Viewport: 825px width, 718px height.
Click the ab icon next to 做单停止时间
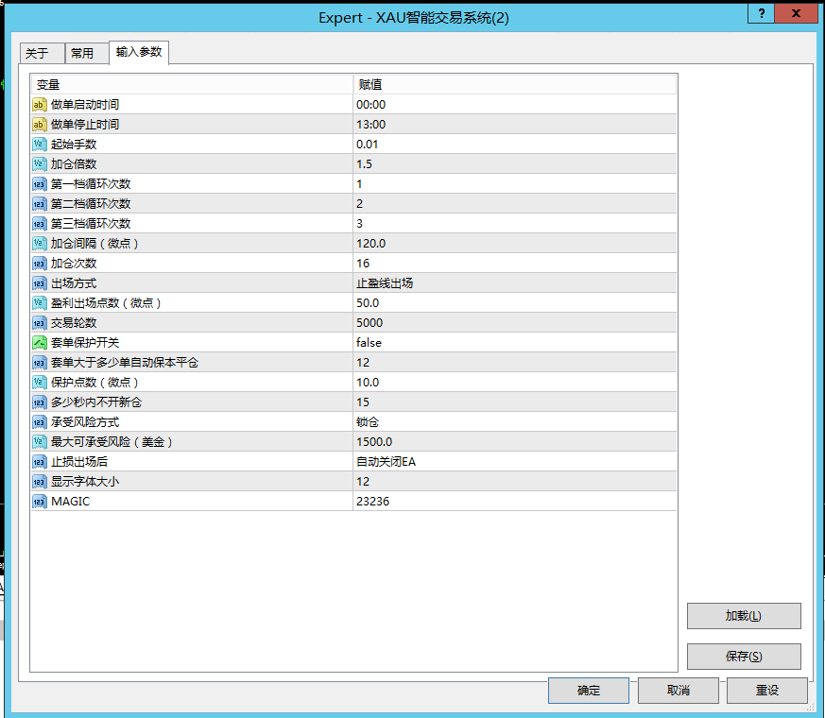point(38,124)
